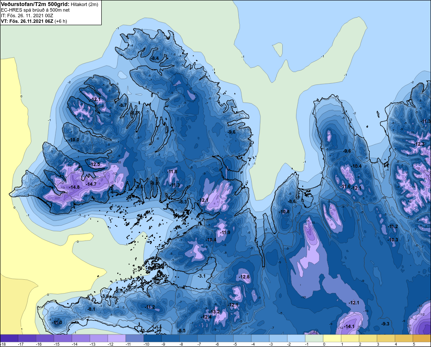Screen dimensions: 431x347
Task: Select legend swatch between -2 and -1
Action: [x=297, y=338]
